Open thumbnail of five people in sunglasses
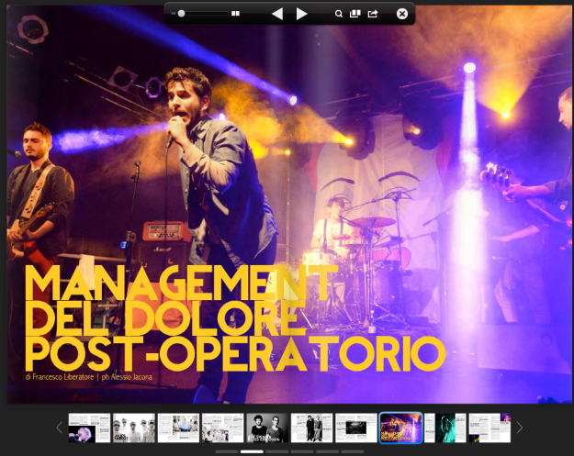 pos(134,428)
